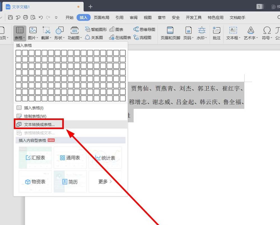Open the Text Box (文本框) dropdown
The image size is (280, 225).
coord(233,33)
